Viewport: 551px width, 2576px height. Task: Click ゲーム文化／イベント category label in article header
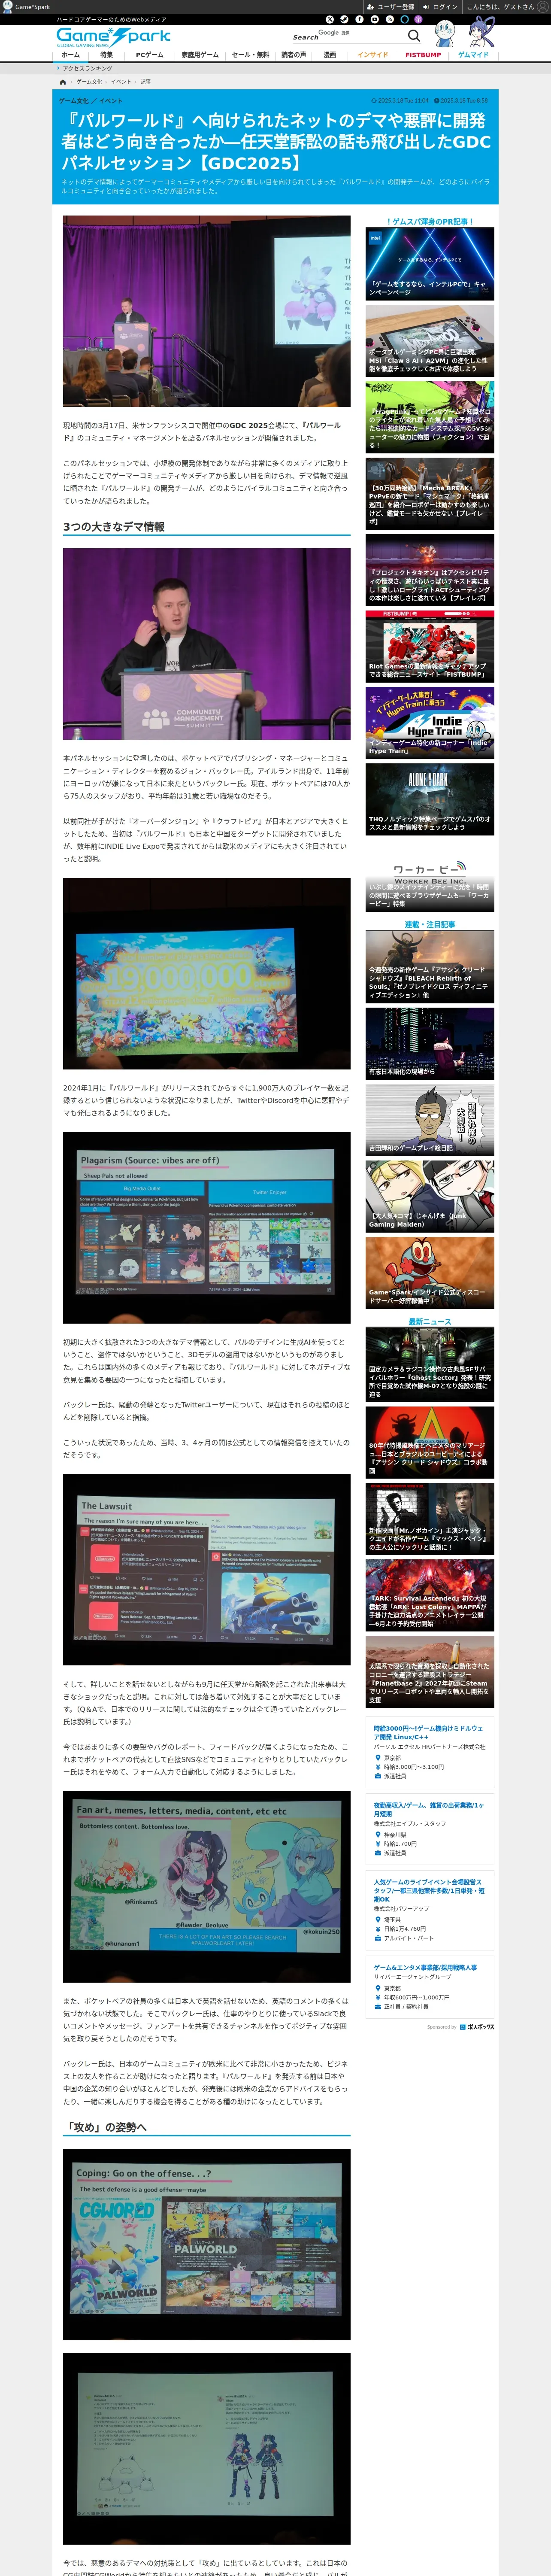point(91,101)
